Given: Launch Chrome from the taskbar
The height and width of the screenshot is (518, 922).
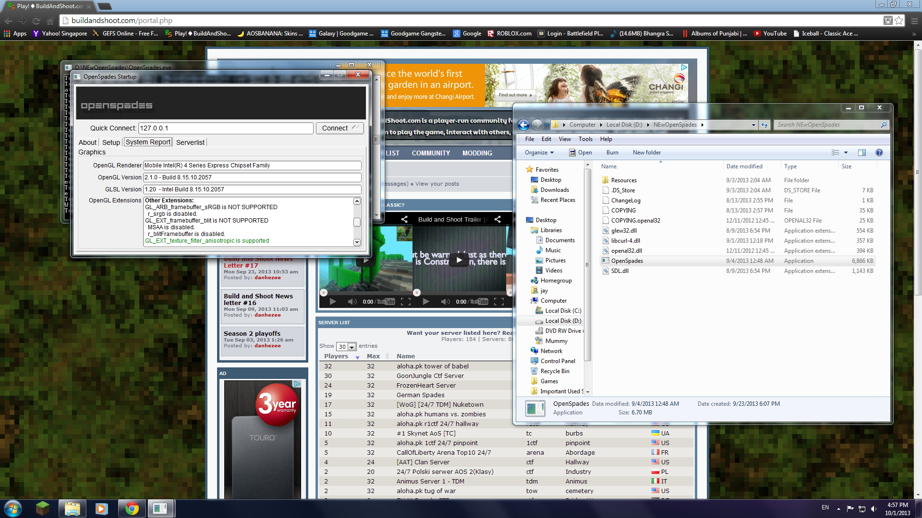Looking at the screenshot, I should click(132, 508).
